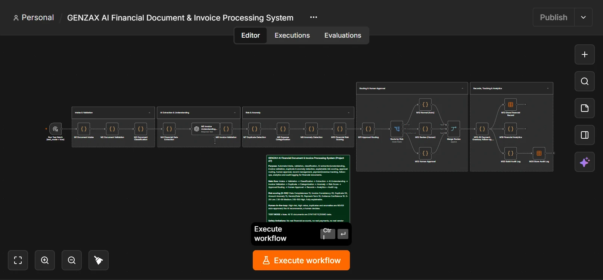This screenshot has height=280, width=603.
Task: Collapse the Records, Tracking & Analytics group
Action: (x=548, y=88)
